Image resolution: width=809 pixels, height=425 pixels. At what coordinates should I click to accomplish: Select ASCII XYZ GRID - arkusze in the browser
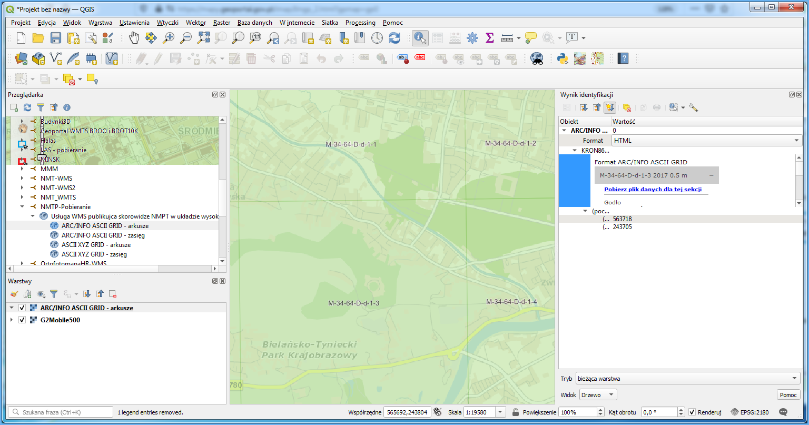click(x=96, y=245)
